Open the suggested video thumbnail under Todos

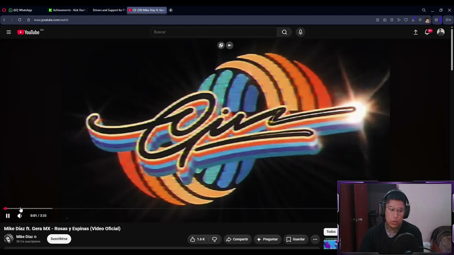tap(331, 244)
